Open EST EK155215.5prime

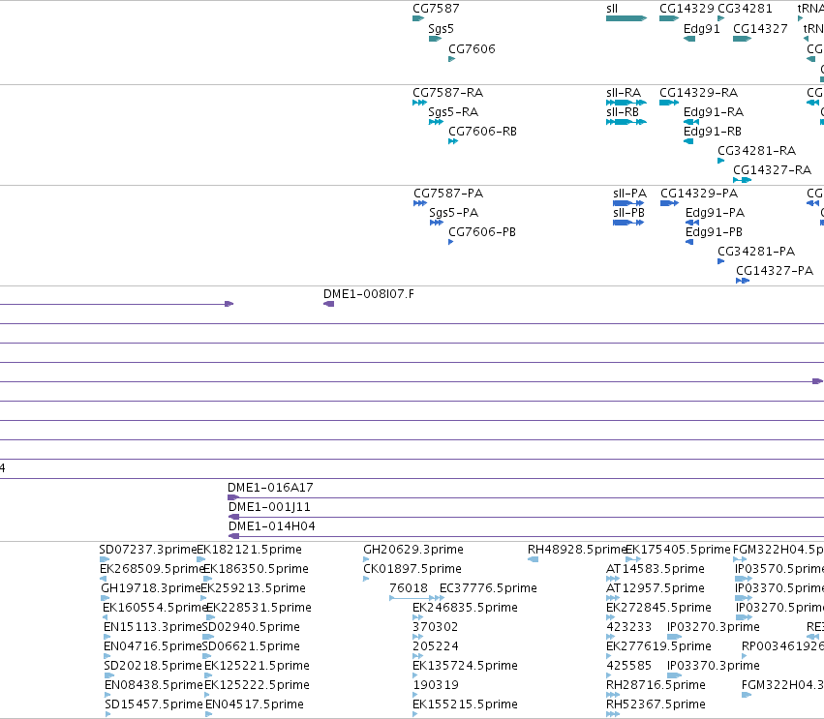pos(465,704)
